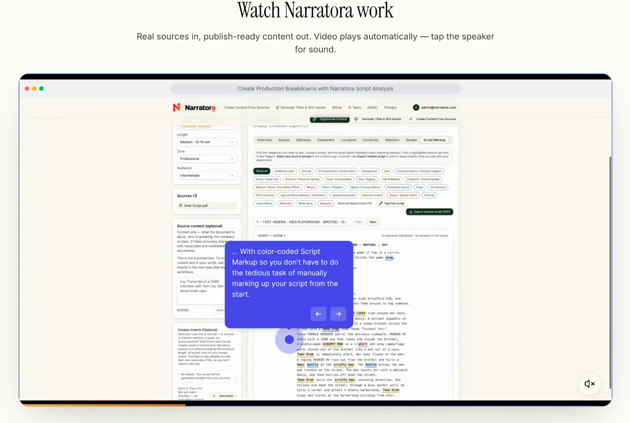Click the plus icon for Create Content From Sources
Viewport: 630px width, 423px height.
click(x=411, y=119)
